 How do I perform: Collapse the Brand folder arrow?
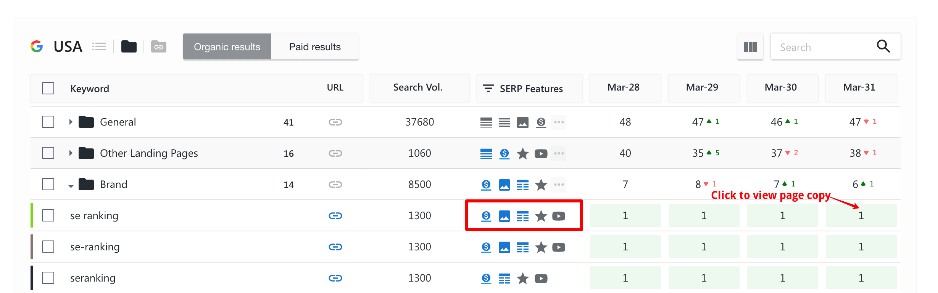pyautogui.click(x=71, y=186)
